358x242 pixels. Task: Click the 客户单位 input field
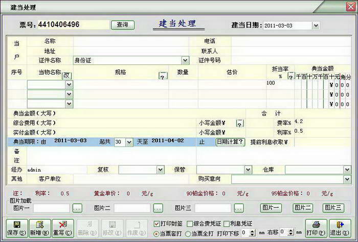pos(131,179)
